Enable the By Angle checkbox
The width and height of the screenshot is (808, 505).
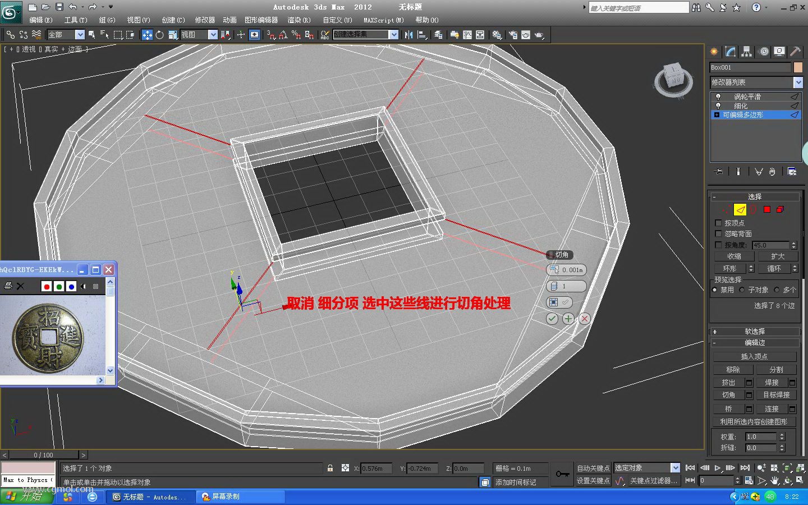point(718,245)
